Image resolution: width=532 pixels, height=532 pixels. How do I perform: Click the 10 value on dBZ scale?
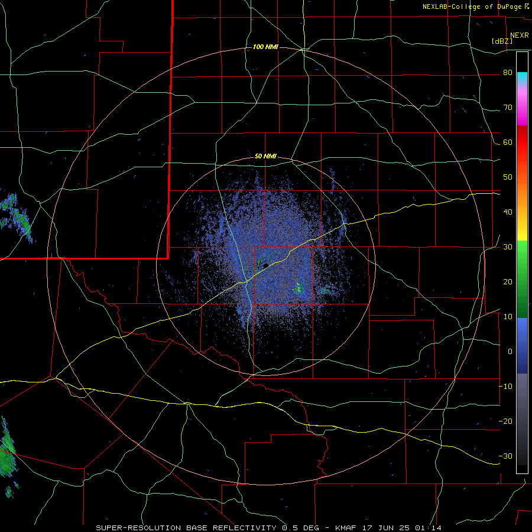pos(508,317)
